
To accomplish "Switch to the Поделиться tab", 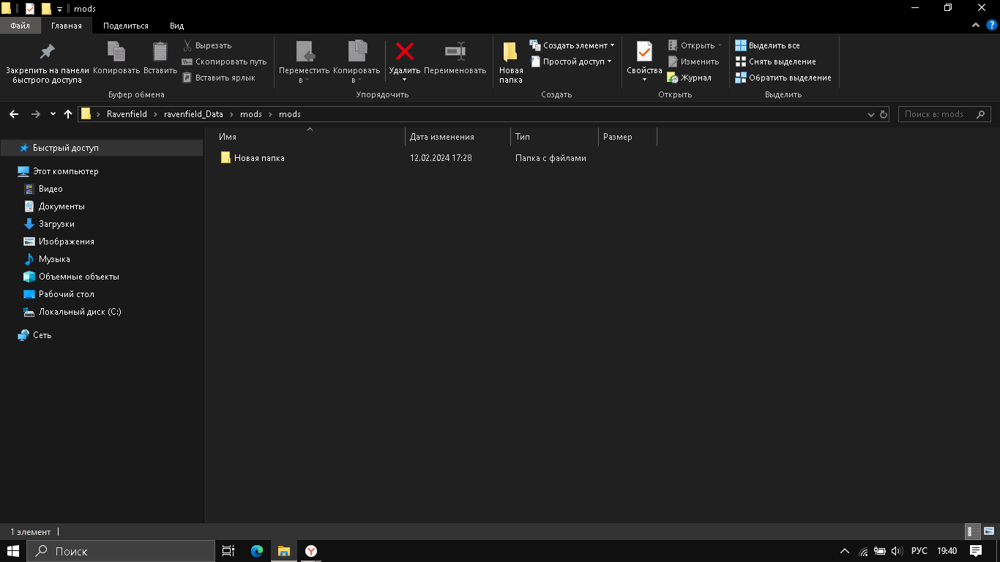I will (x=126, y=26).
